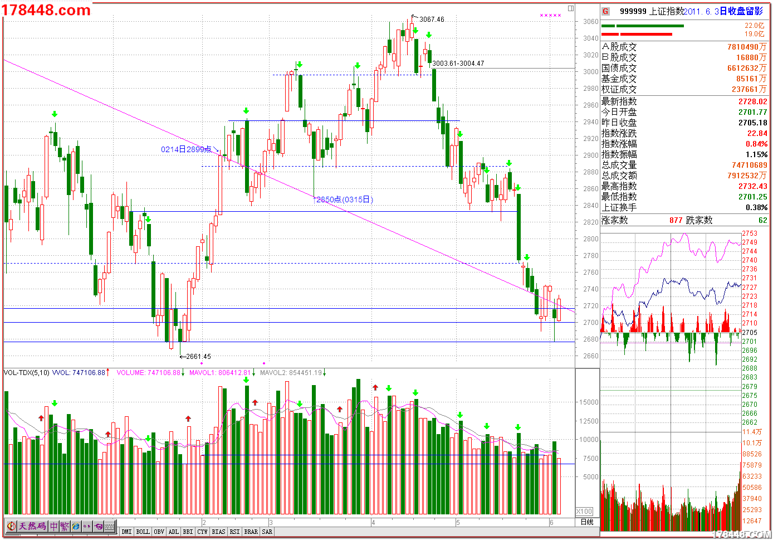Click the 跌家数 62 count
Image resolution: width=773 pixels, height=540 pixels.
coord(763,220)
